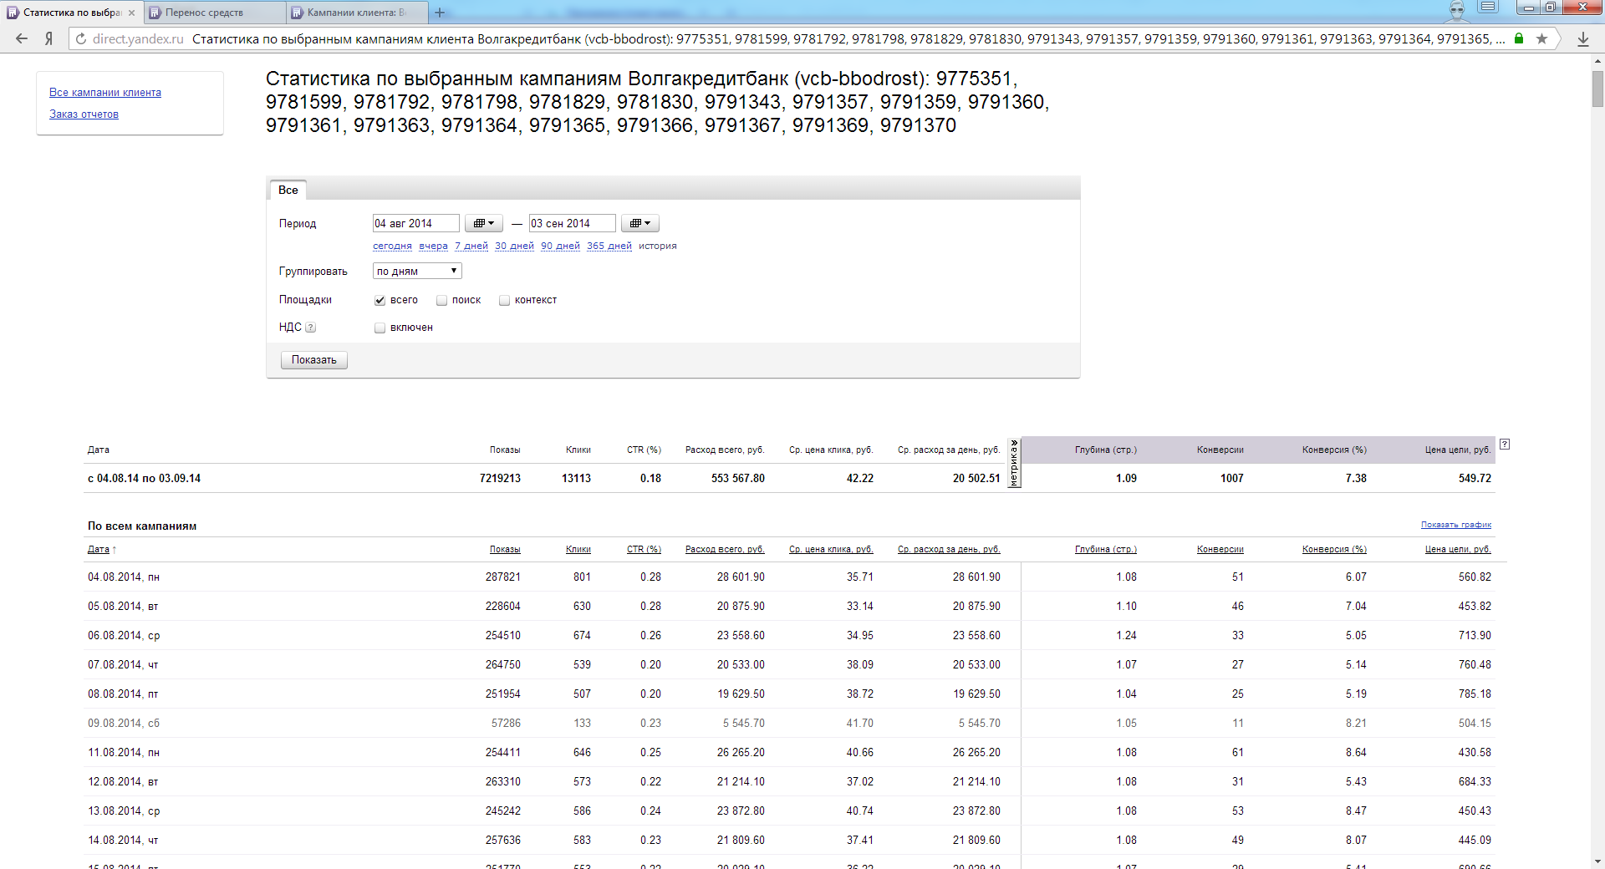Select the 'Все' tab in filter panel
Image resolution: width=1605 pixels, height=869 pixels.
pos(288,190)
